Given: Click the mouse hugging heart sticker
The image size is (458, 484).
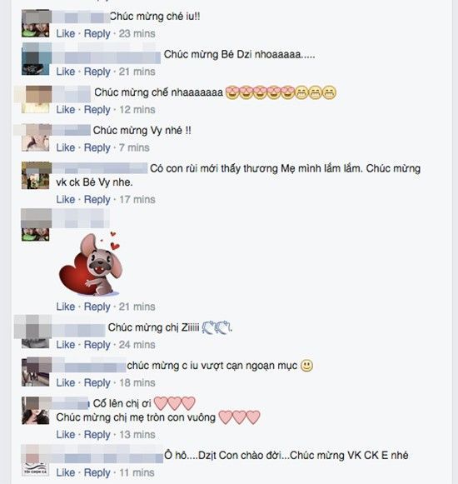Looking at the screenshot, I should tap(90, 265).
